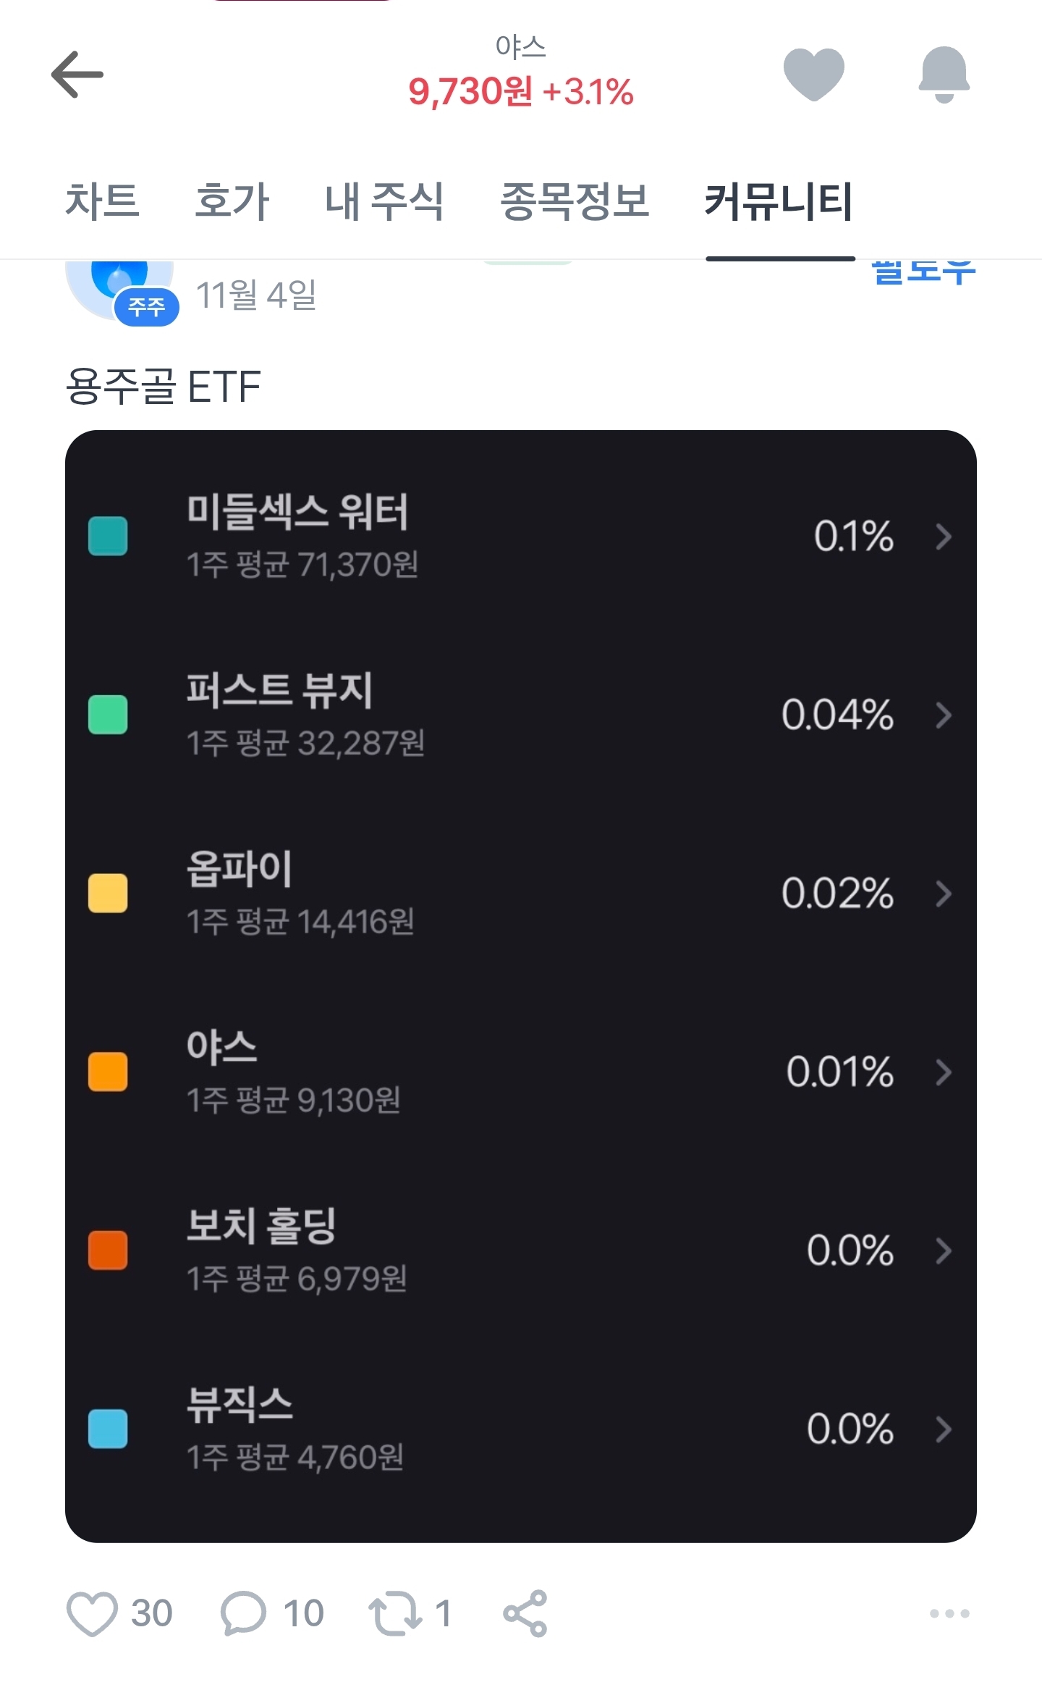Click the teal swatch beside 미들섹스 워터
The width and height of the screenshot is (1042, 1698).
click(x=108, y=537)
